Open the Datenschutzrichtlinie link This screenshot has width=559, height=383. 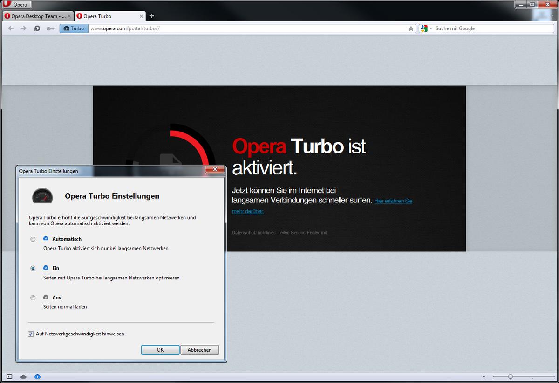(x=253, y=232)
